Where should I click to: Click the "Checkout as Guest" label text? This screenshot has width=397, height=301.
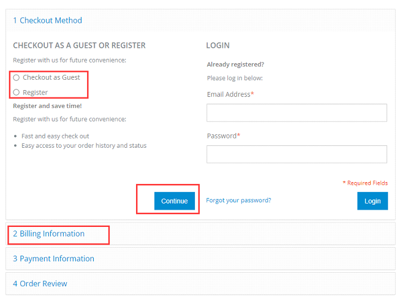51,78
